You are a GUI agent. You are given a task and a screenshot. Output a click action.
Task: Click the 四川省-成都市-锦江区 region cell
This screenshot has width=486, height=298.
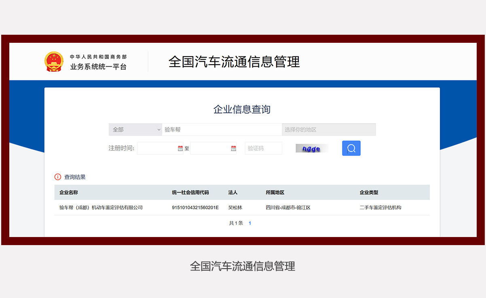pos(288,208)
